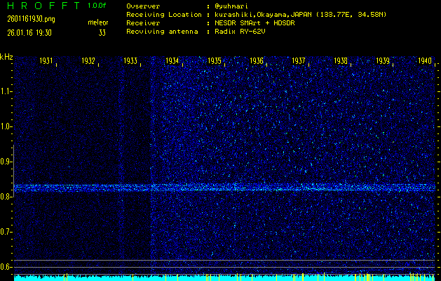Click the 1.0 frequency axis label

coord(5,127)
